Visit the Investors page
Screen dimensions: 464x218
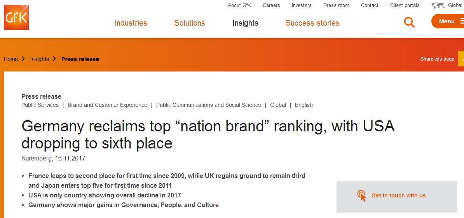point(302,5)
